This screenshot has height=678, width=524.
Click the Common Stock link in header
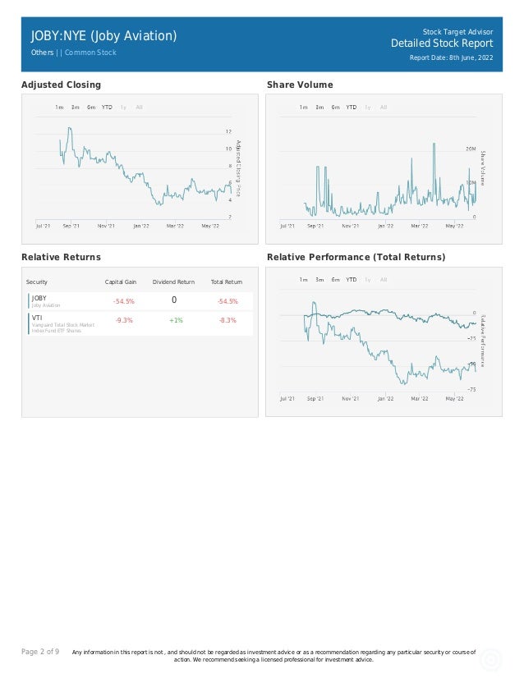(90, 53)
